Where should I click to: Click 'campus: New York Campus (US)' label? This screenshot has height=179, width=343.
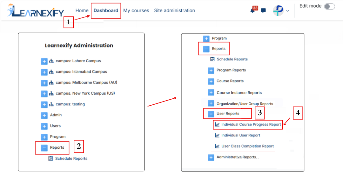(x=85, y=93)
